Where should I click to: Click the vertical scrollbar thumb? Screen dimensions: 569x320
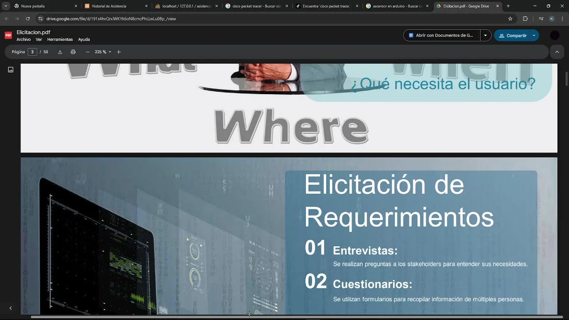(567, 79)
